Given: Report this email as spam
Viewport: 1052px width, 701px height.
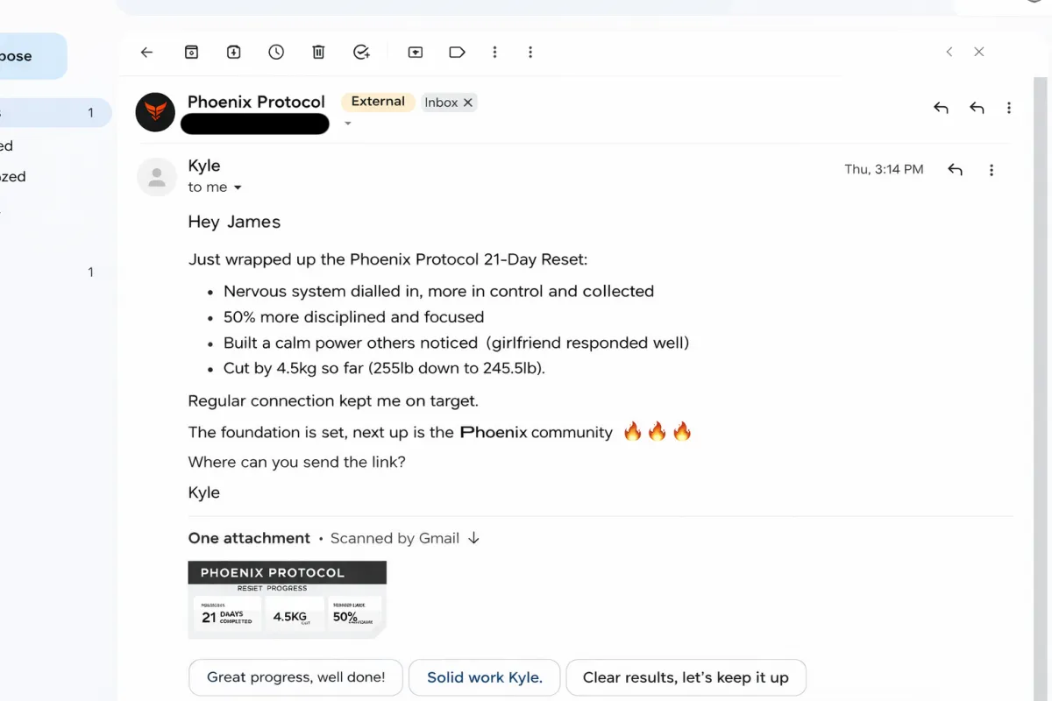Looking at the screenshot, I should pos(234,53).
